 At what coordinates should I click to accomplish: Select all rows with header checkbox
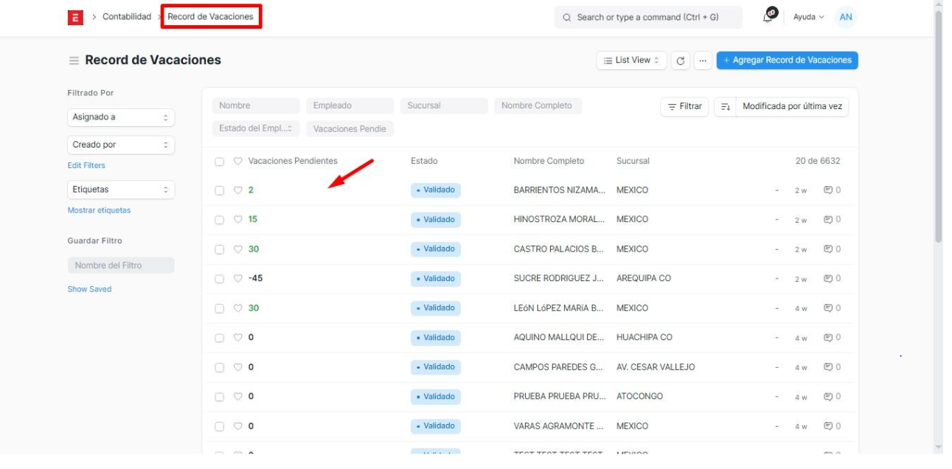tap(220, 161)
